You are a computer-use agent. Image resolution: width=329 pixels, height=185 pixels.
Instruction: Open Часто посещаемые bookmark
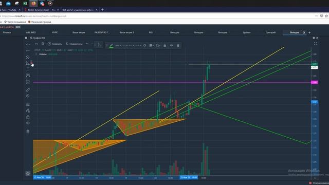pyautogui.click(x=15, y=22)
